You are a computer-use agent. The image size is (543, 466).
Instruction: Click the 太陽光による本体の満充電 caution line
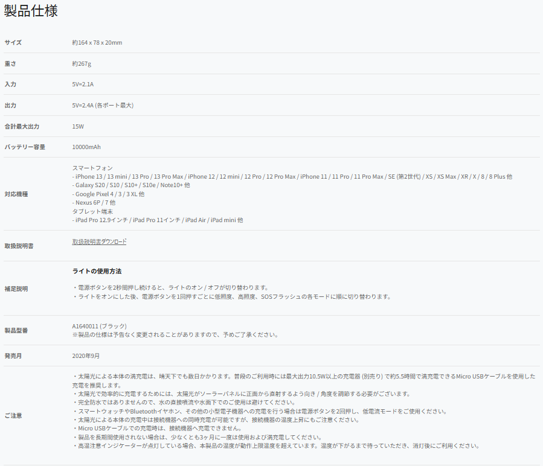tap(304, 381)
